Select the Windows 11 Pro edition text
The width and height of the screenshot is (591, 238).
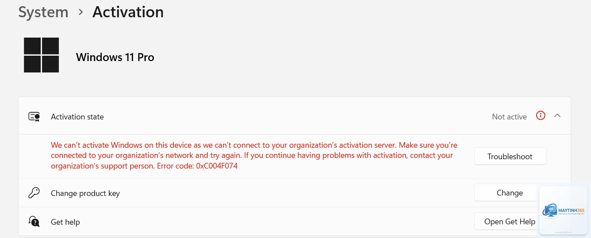[115, 57]
